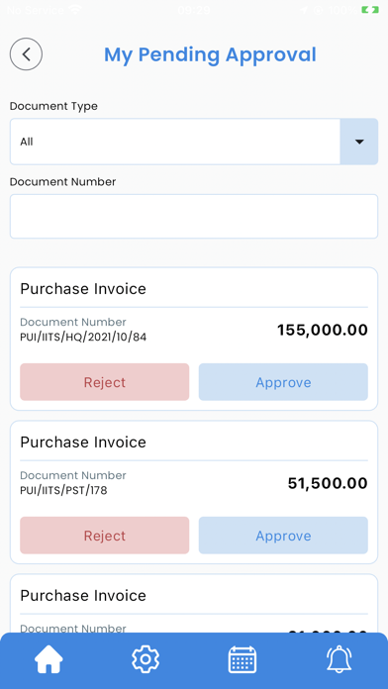Approve invoice PUI/IITS/HQ/2021/10/84

[x=283, y=382]
